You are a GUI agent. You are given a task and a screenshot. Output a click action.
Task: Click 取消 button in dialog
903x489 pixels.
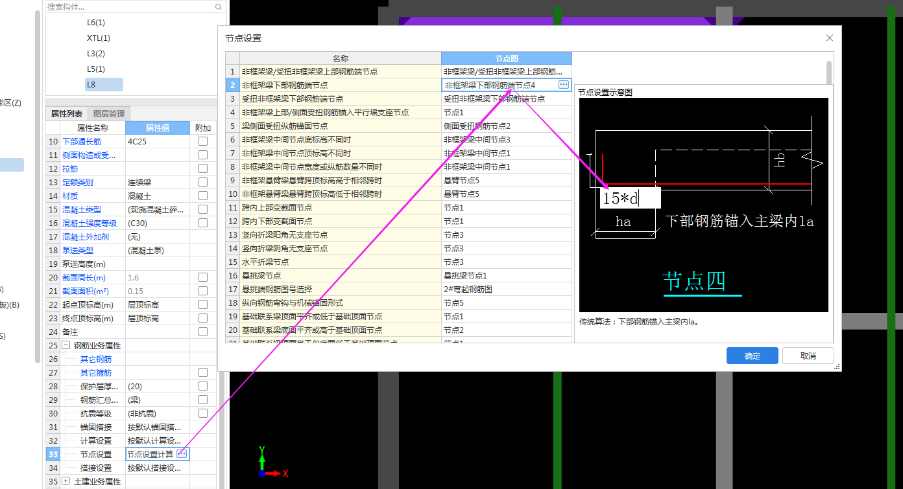tap(808, 356)
